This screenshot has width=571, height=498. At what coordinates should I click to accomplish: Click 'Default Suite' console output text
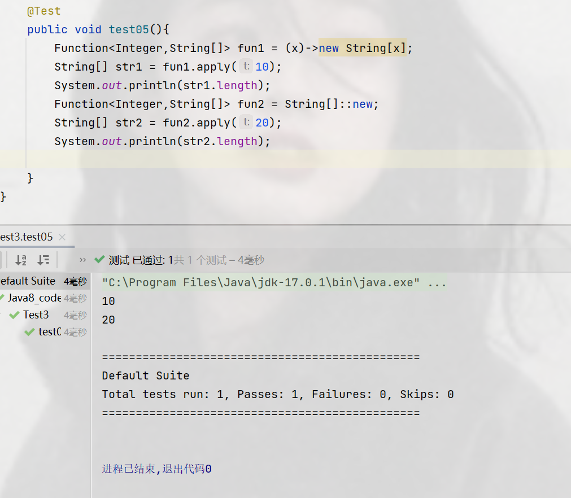[x=146, y=375]
